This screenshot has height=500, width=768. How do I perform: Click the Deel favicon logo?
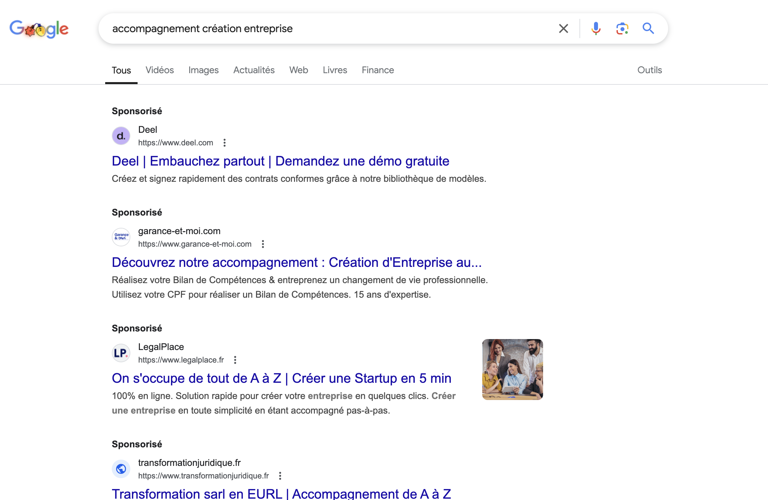(121, 136)
